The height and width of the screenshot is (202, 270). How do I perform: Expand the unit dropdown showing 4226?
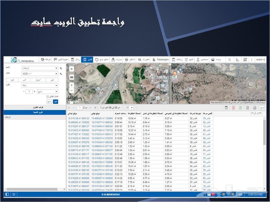point(40,74)
